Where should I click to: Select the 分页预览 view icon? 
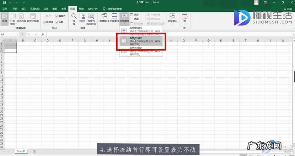pos(12,19)
